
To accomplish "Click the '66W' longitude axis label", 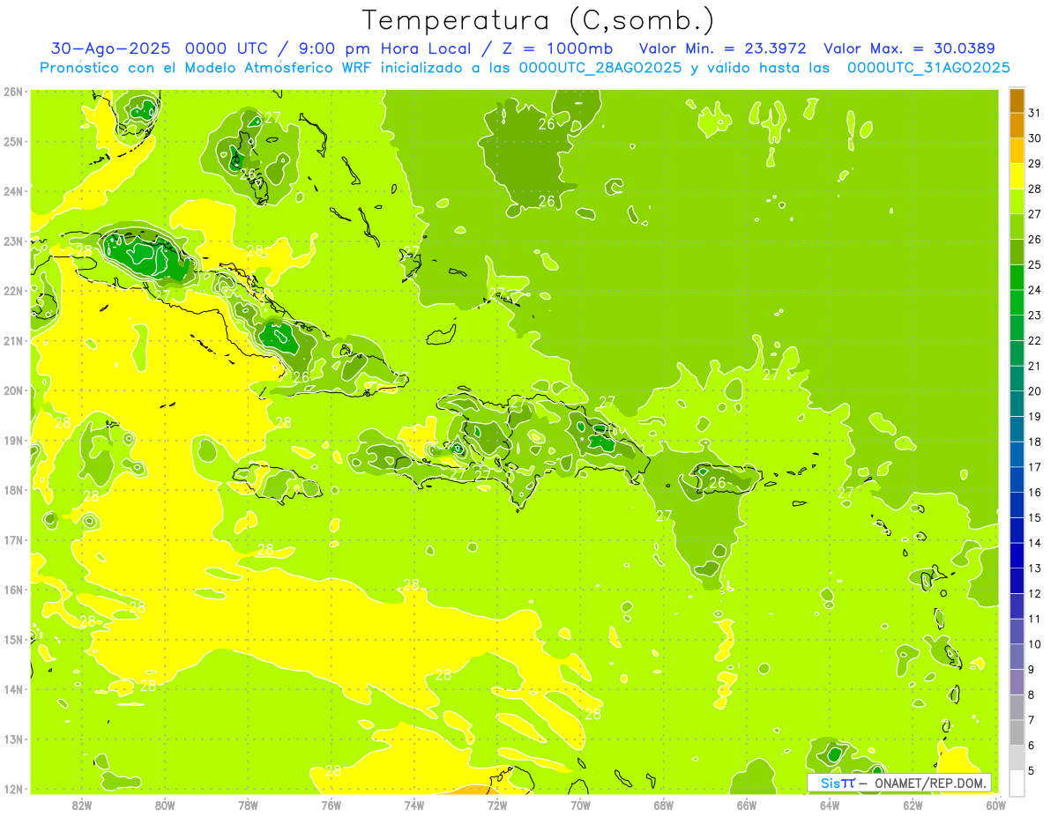I will pyautogui.click(x=747, y=805).
